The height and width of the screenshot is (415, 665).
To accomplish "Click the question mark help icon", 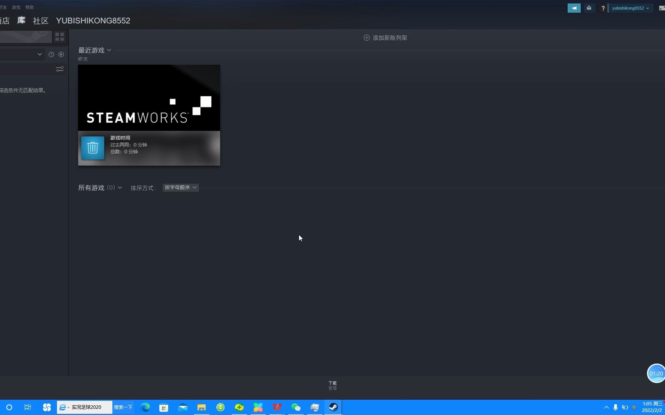I will click(x=603, y=8).
